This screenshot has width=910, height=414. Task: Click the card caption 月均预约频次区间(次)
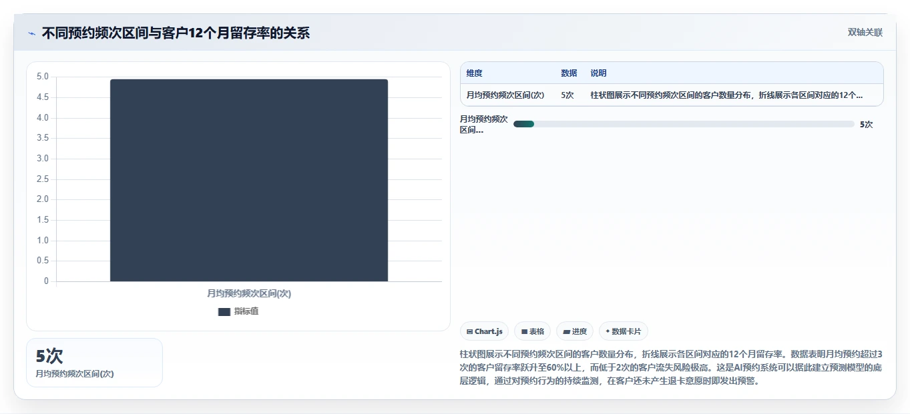pos(75,374)
